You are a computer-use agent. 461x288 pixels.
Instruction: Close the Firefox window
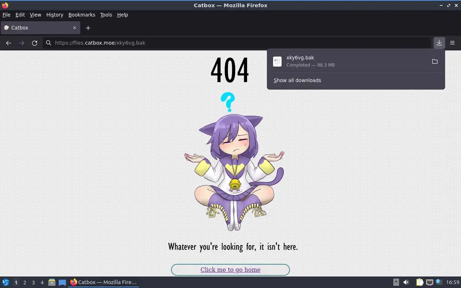pos(456,5)
